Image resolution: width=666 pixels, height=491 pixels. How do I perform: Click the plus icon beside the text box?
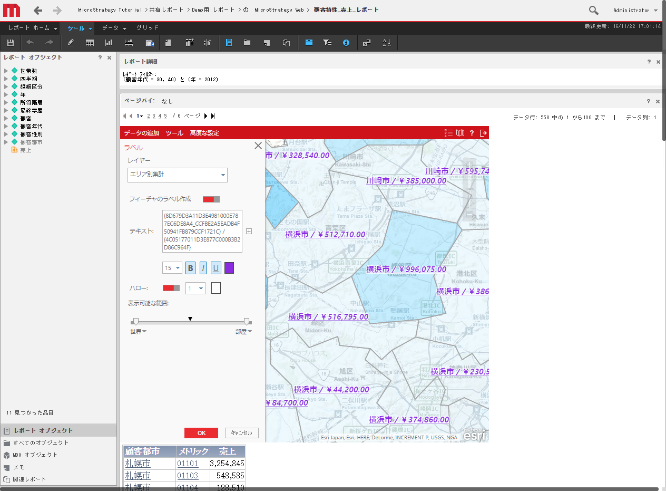(249, 231)
